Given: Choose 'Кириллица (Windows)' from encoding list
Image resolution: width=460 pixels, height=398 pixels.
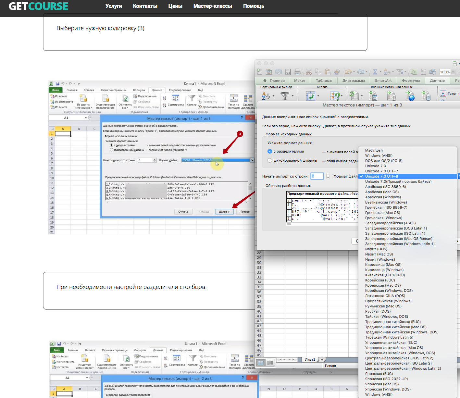Looking at the screenshot, I should pyautogui.click(x=384, y=270).
